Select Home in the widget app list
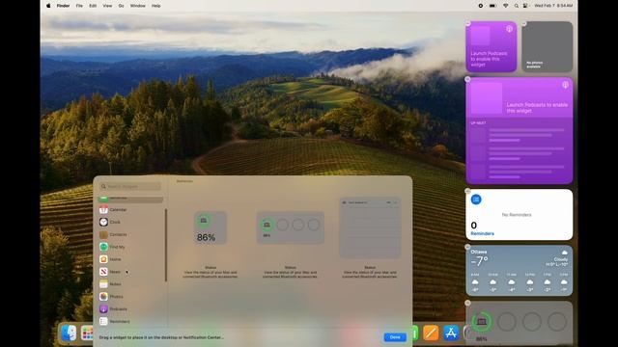Image resolution: width=618 pixels, height=347 pixels. click(130, 259)
